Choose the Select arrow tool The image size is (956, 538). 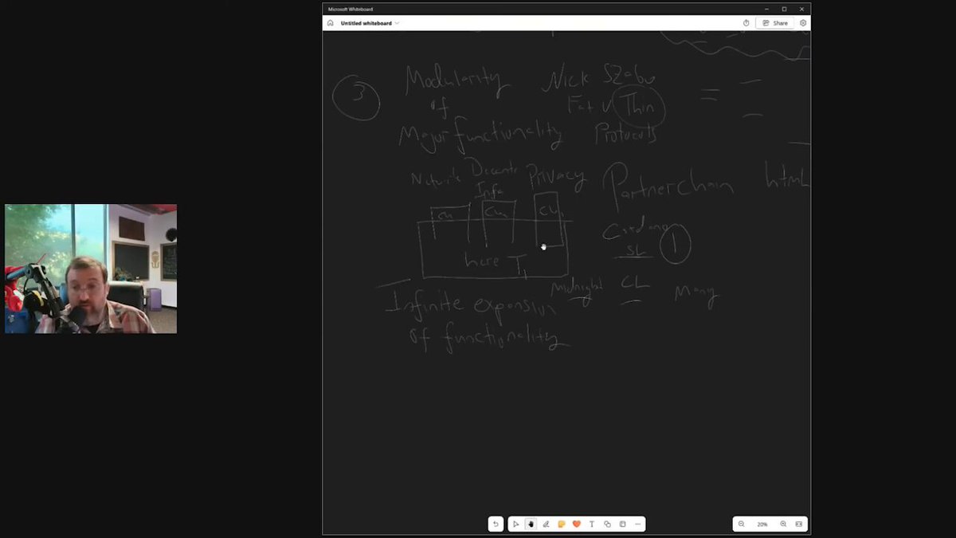[x=515, y=524]
